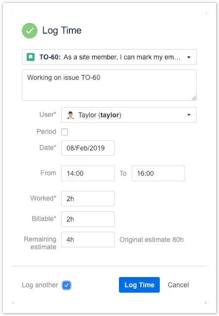Image resolution: width=219 pixels, height=316 pixels.
Task: Expand the TO-60 issue picker arrow
Action: click(x=189, y=57)
